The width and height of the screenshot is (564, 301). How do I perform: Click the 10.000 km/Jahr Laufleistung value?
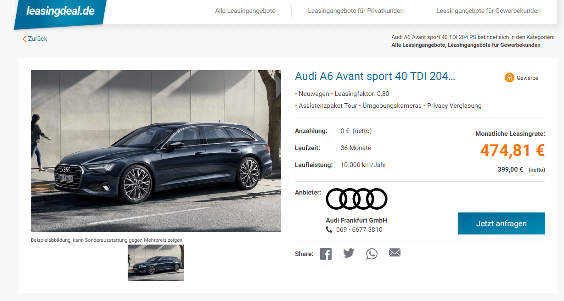tap(363, 165)
